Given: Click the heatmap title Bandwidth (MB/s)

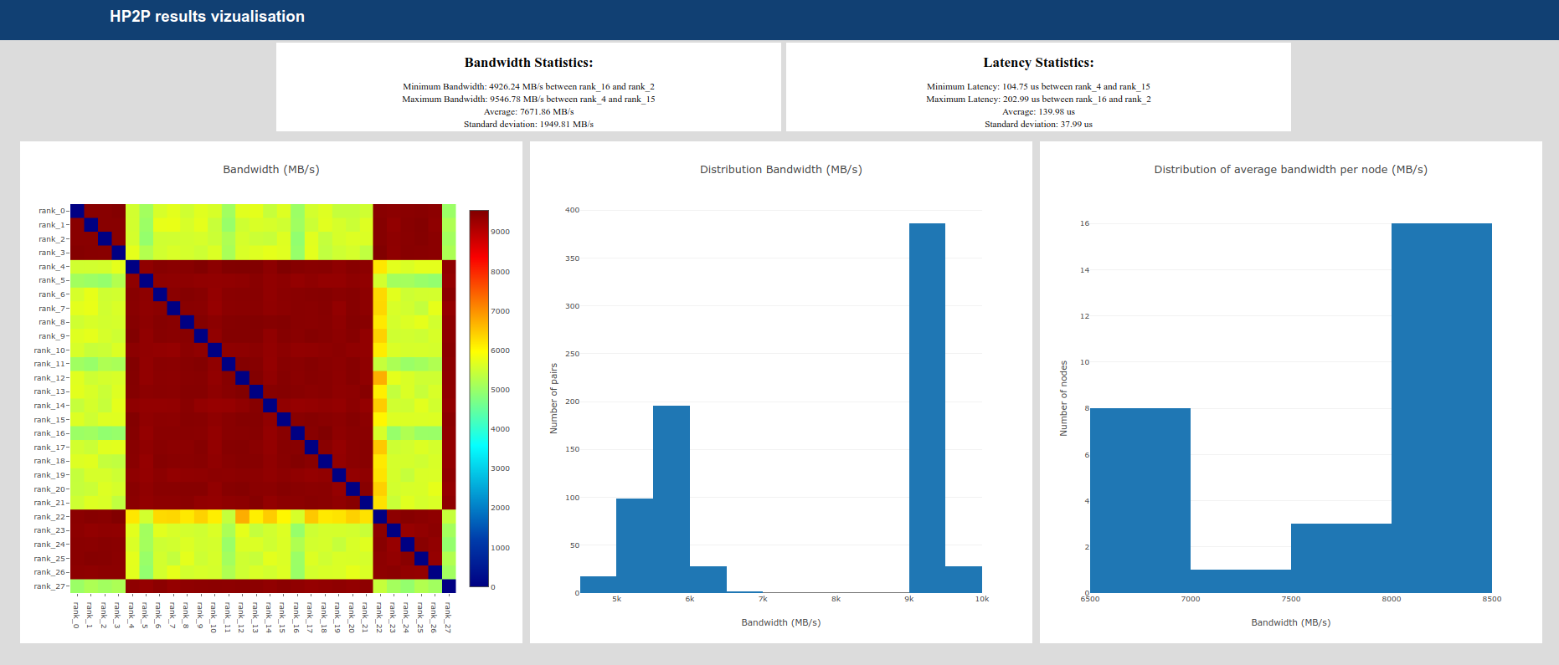Looking at the screenshot, I should click(x=271, y=170).
